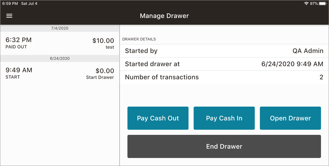Tap the 6/24/2020 date header

click(60, 58)
